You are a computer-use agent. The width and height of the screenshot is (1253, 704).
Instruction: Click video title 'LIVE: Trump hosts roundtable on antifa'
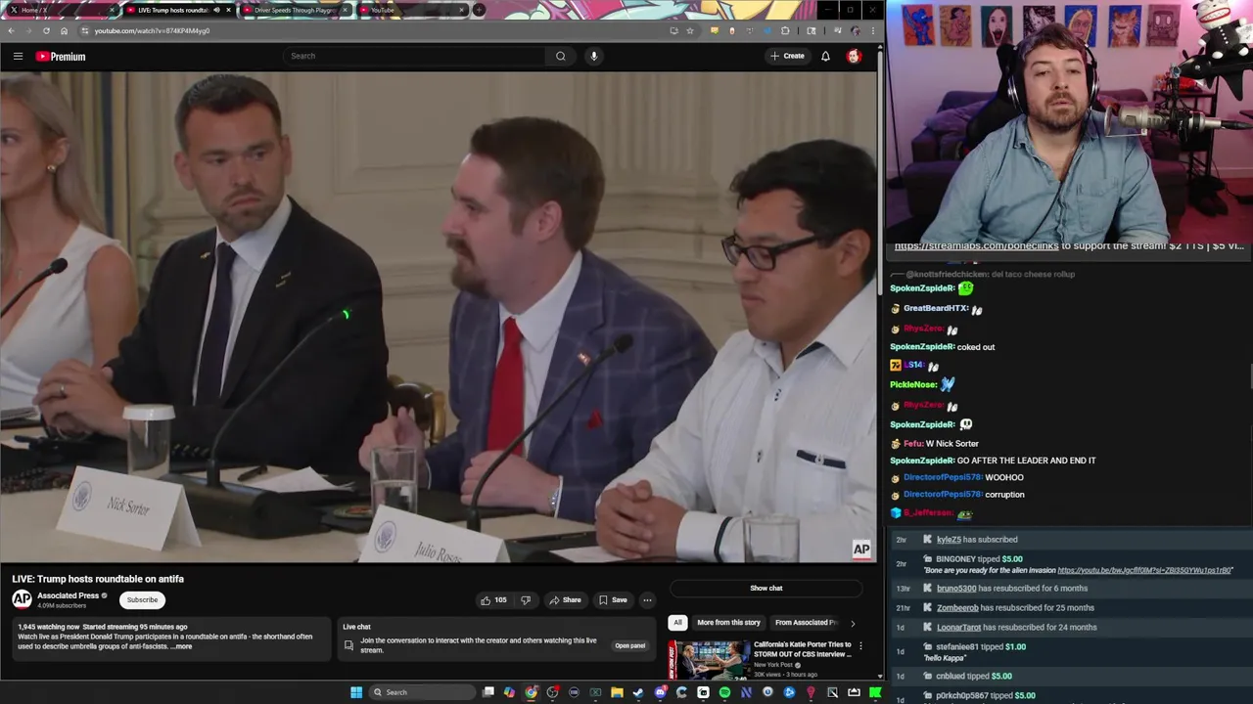pyautogui.click(x=98, y=579)
